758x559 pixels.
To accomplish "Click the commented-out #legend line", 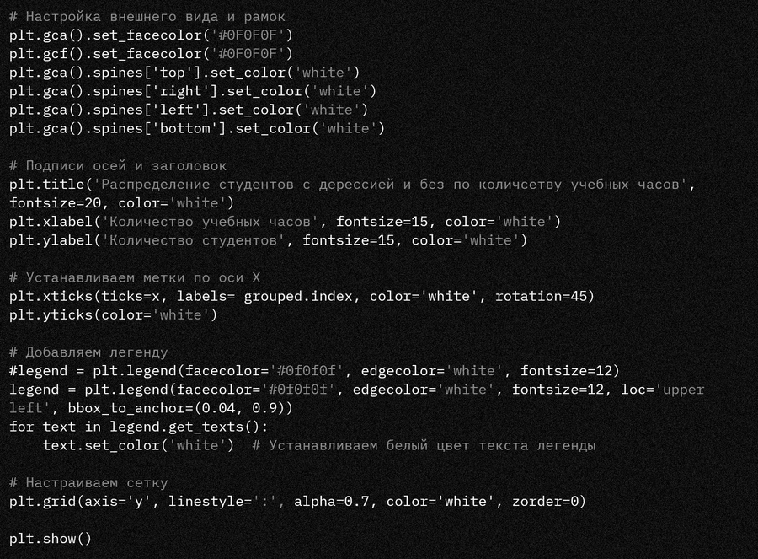I will point(314,371).
